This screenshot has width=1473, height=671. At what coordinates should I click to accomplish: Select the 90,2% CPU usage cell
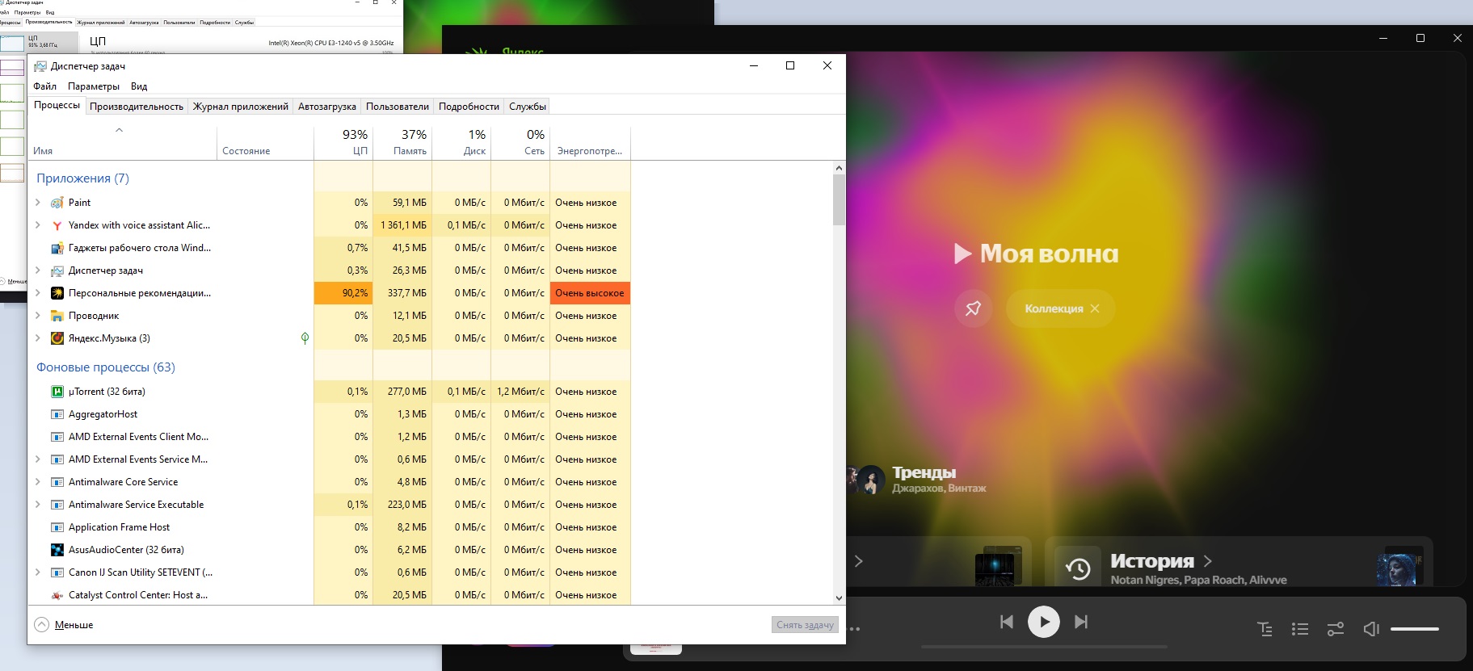343,293
